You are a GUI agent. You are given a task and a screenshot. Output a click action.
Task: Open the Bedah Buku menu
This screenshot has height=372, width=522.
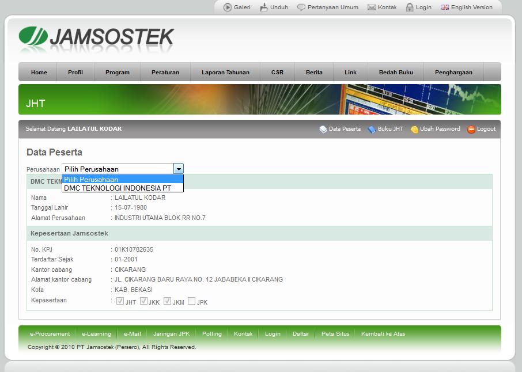coord(396,72)
